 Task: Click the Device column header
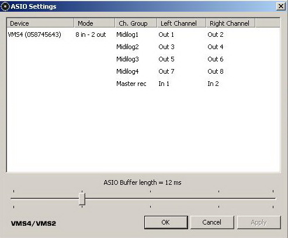(x=40, y=23)
